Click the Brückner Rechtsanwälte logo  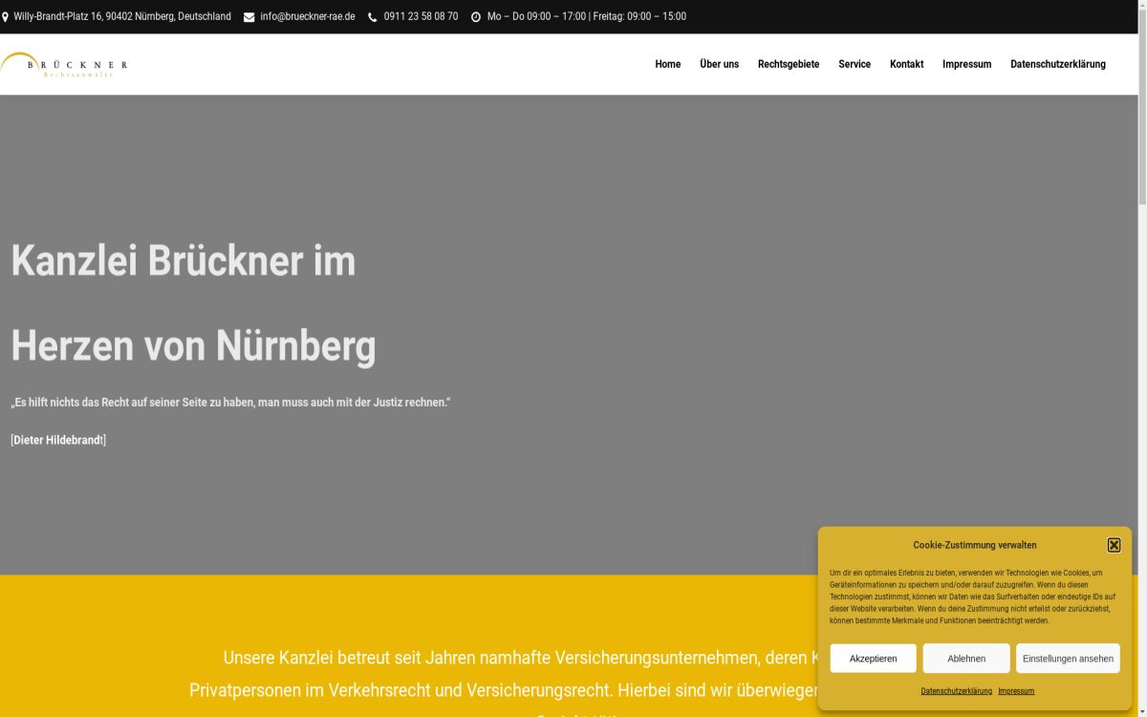point(64,64)
